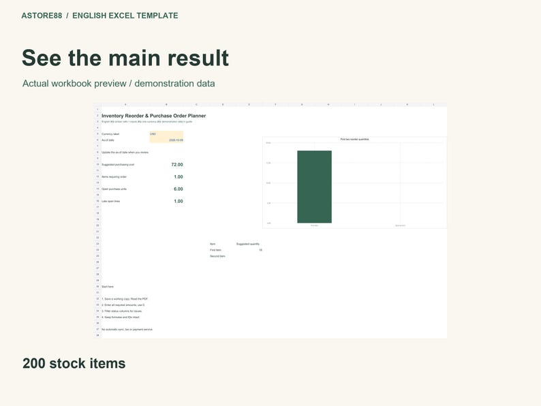Click the 'Late open lines' label
Viewport: 541px width, 406px height.
[111, 201]
